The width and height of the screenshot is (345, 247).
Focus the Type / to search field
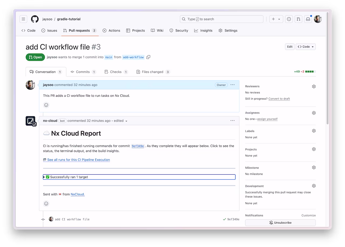[x=222, y=19]
